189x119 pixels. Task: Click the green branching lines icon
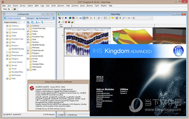[x=63, y=22]
